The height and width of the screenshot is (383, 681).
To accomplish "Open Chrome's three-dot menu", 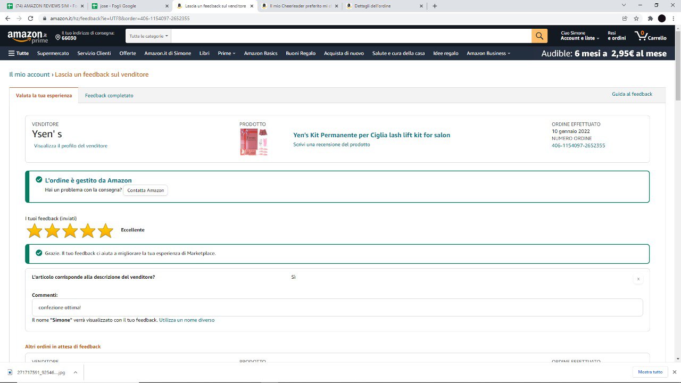I will point(674,18).
